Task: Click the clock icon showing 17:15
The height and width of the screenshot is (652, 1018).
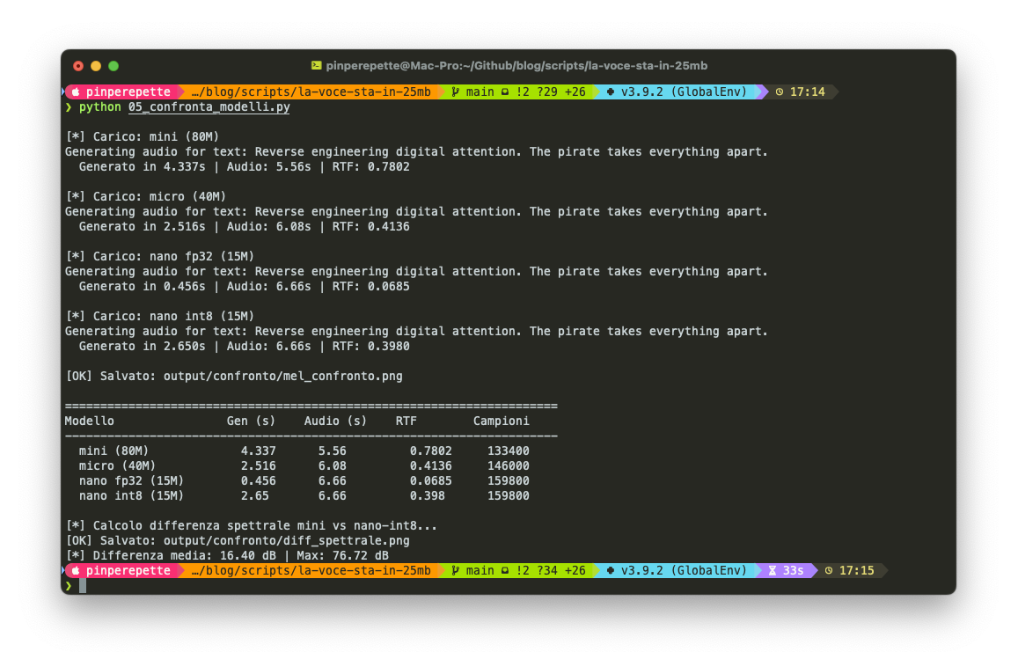Action: (x=828, y=570)
